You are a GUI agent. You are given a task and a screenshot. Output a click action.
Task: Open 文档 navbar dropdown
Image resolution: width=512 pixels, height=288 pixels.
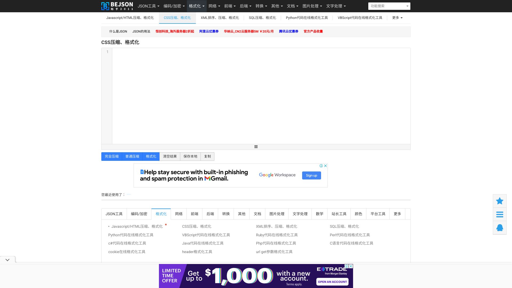(293, 6)
